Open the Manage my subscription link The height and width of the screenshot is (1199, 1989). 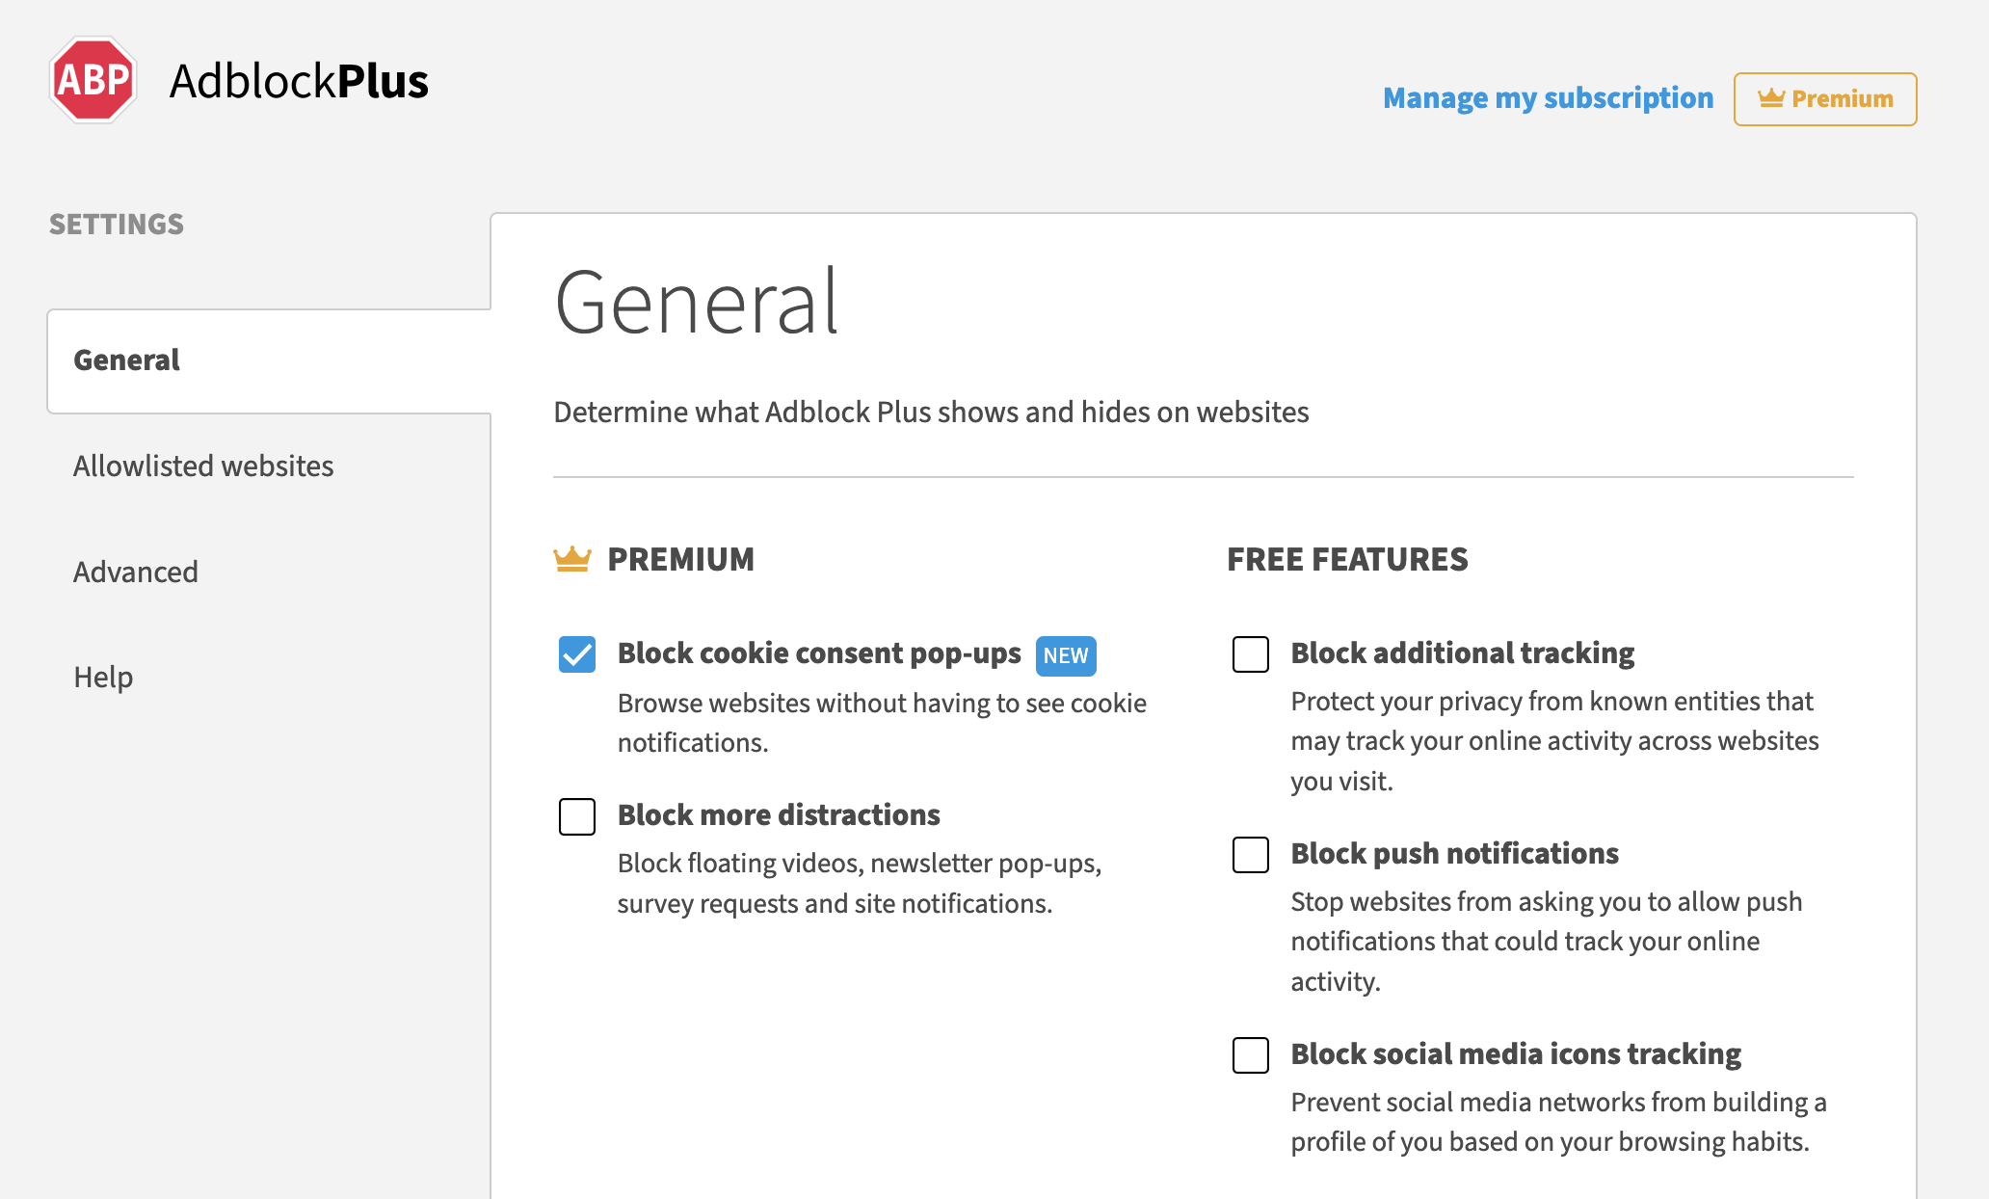pos(1548,98)
